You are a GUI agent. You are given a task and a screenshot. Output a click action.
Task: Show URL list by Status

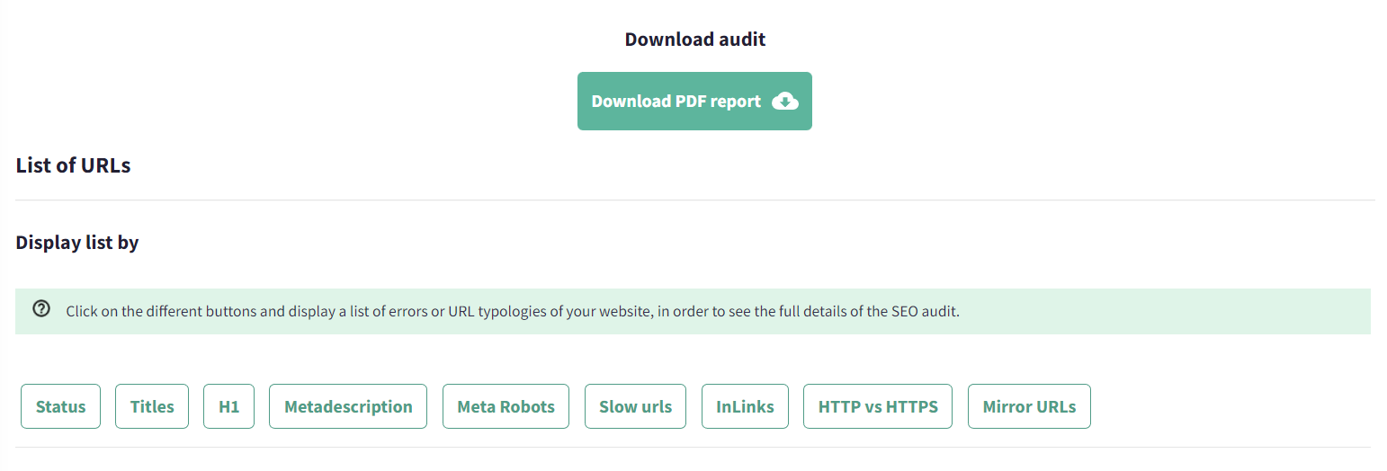click(60, 406)
